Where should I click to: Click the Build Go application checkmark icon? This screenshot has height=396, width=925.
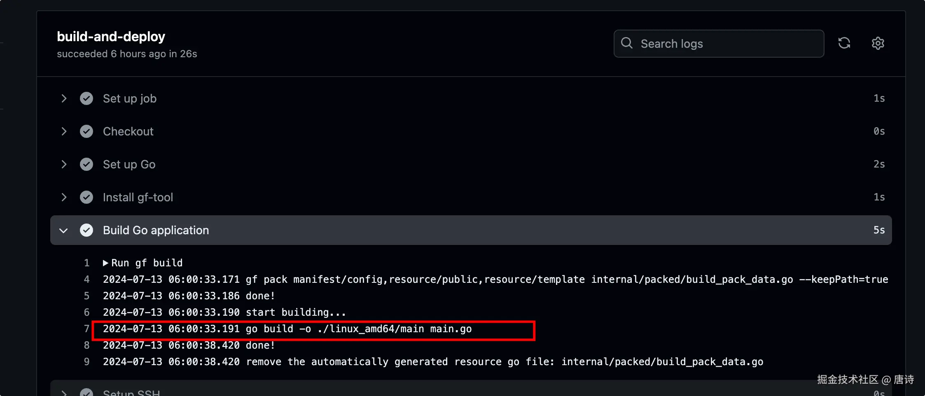86,230
